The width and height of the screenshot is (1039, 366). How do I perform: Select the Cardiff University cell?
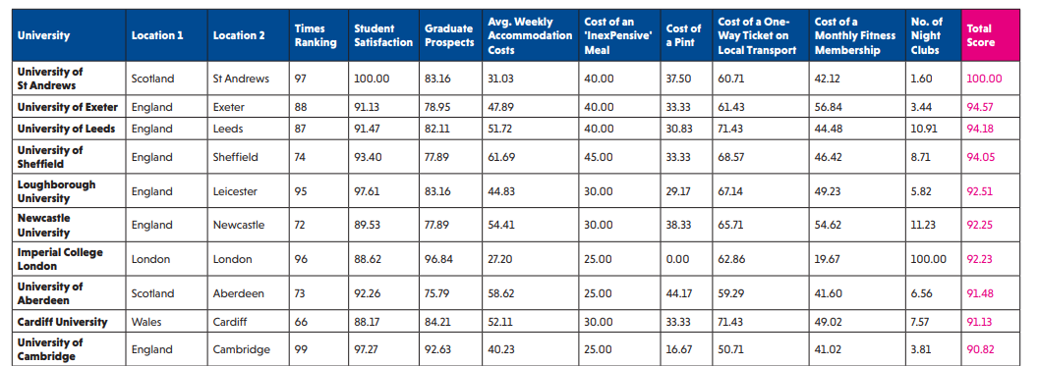coord(69,322)
